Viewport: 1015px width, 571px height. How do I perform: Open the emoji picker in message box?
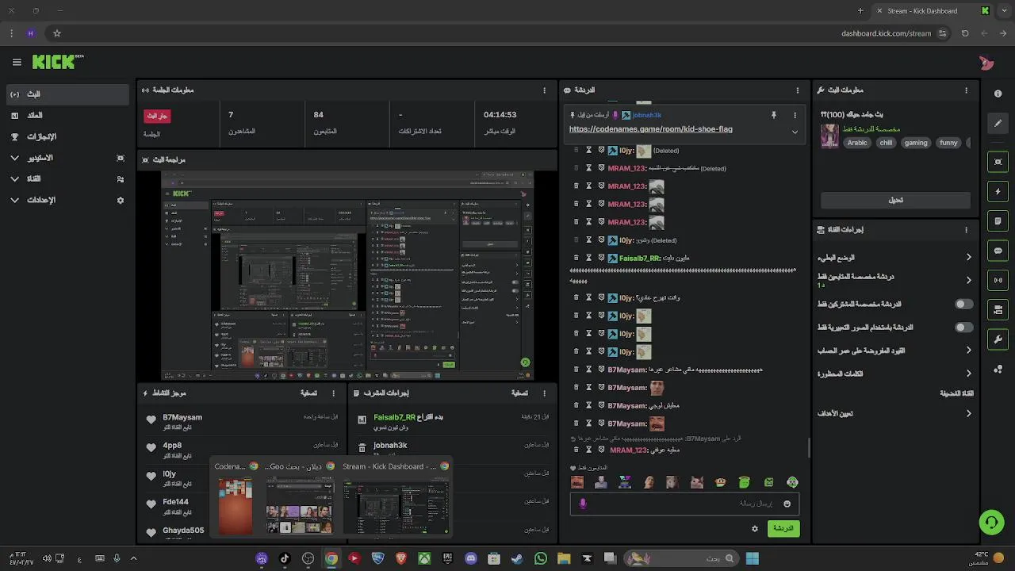(787, 504)
